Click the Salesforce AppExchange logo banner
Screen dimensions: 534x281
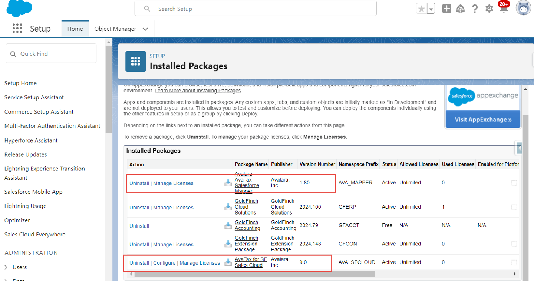pyautogui.click(x=483, y=97)
